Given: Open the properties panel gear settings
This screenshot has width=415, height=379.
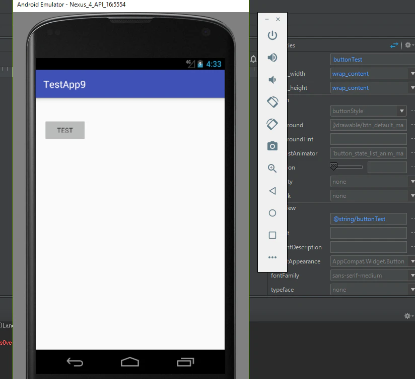Looking at the screenshot, I should click(x=408, y=45).
